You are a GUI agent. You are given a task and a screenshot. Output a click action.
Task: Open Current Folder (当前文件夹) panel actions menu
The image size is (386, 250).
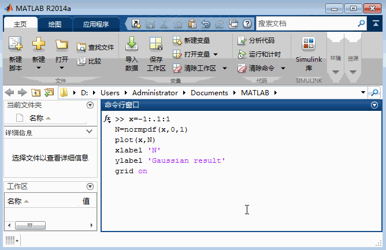pos(90,105)
